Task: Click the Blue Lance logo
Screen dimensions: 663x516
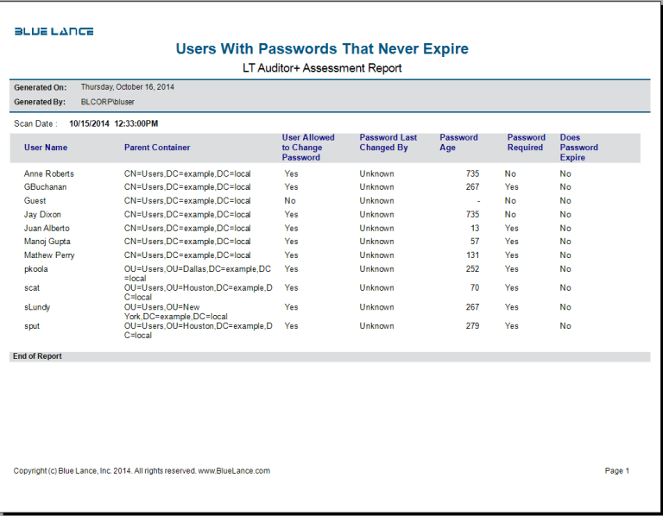Action: point(54,32)
